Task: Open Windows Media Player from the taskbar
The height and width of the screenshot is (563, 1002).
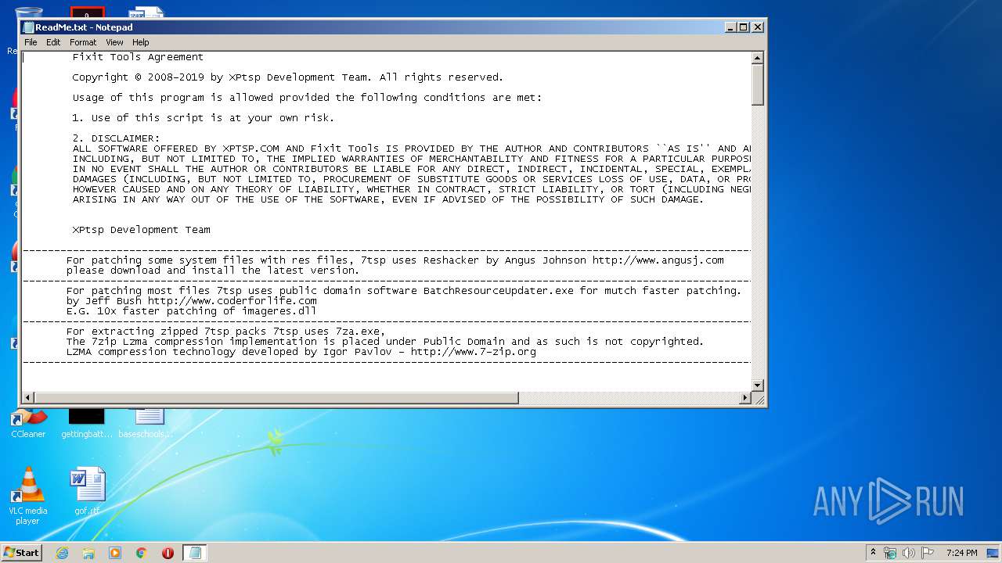Action: pyautogui.click(x=115, y=553)
